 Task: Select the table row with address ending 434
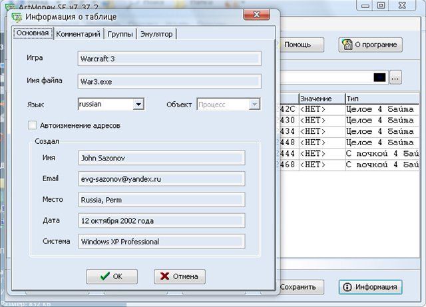point(349,132)
